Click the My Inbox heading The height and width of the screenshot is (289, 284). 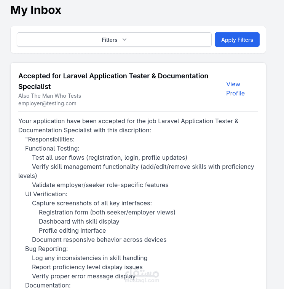tap(36, 10)
